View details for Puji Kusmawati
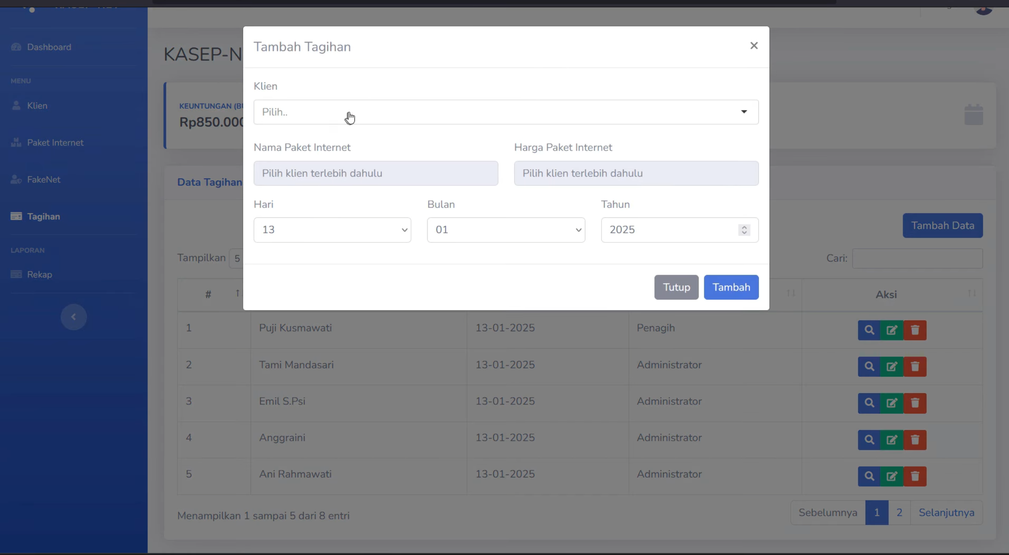The image size is (1009, 555). click(869, 330)
